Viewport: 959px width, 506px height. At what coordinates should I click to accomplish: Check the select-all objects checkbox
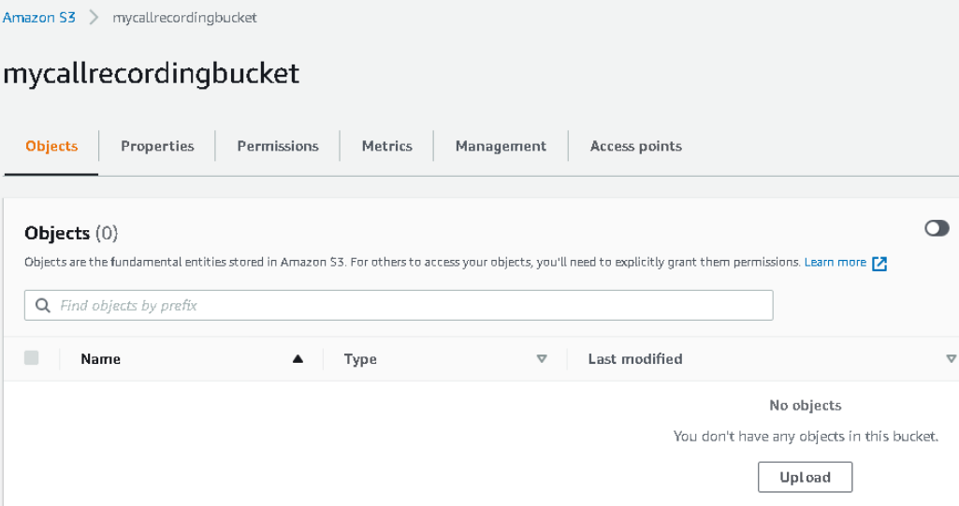pyautogui.click(x=31, y=357)
